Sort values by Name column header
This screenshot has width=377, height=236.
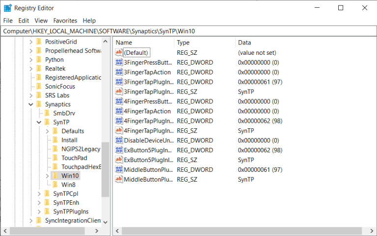[x=142, y=43]
